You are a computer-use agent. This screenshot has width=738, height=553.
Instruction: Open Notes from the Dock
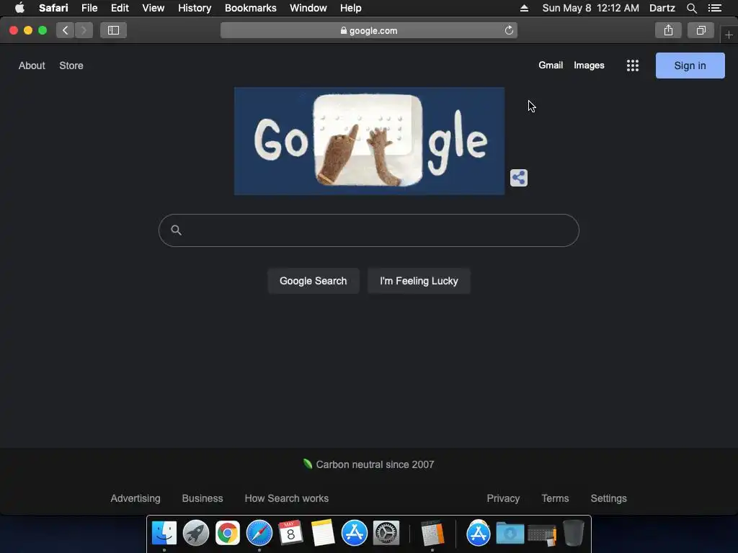323,533
